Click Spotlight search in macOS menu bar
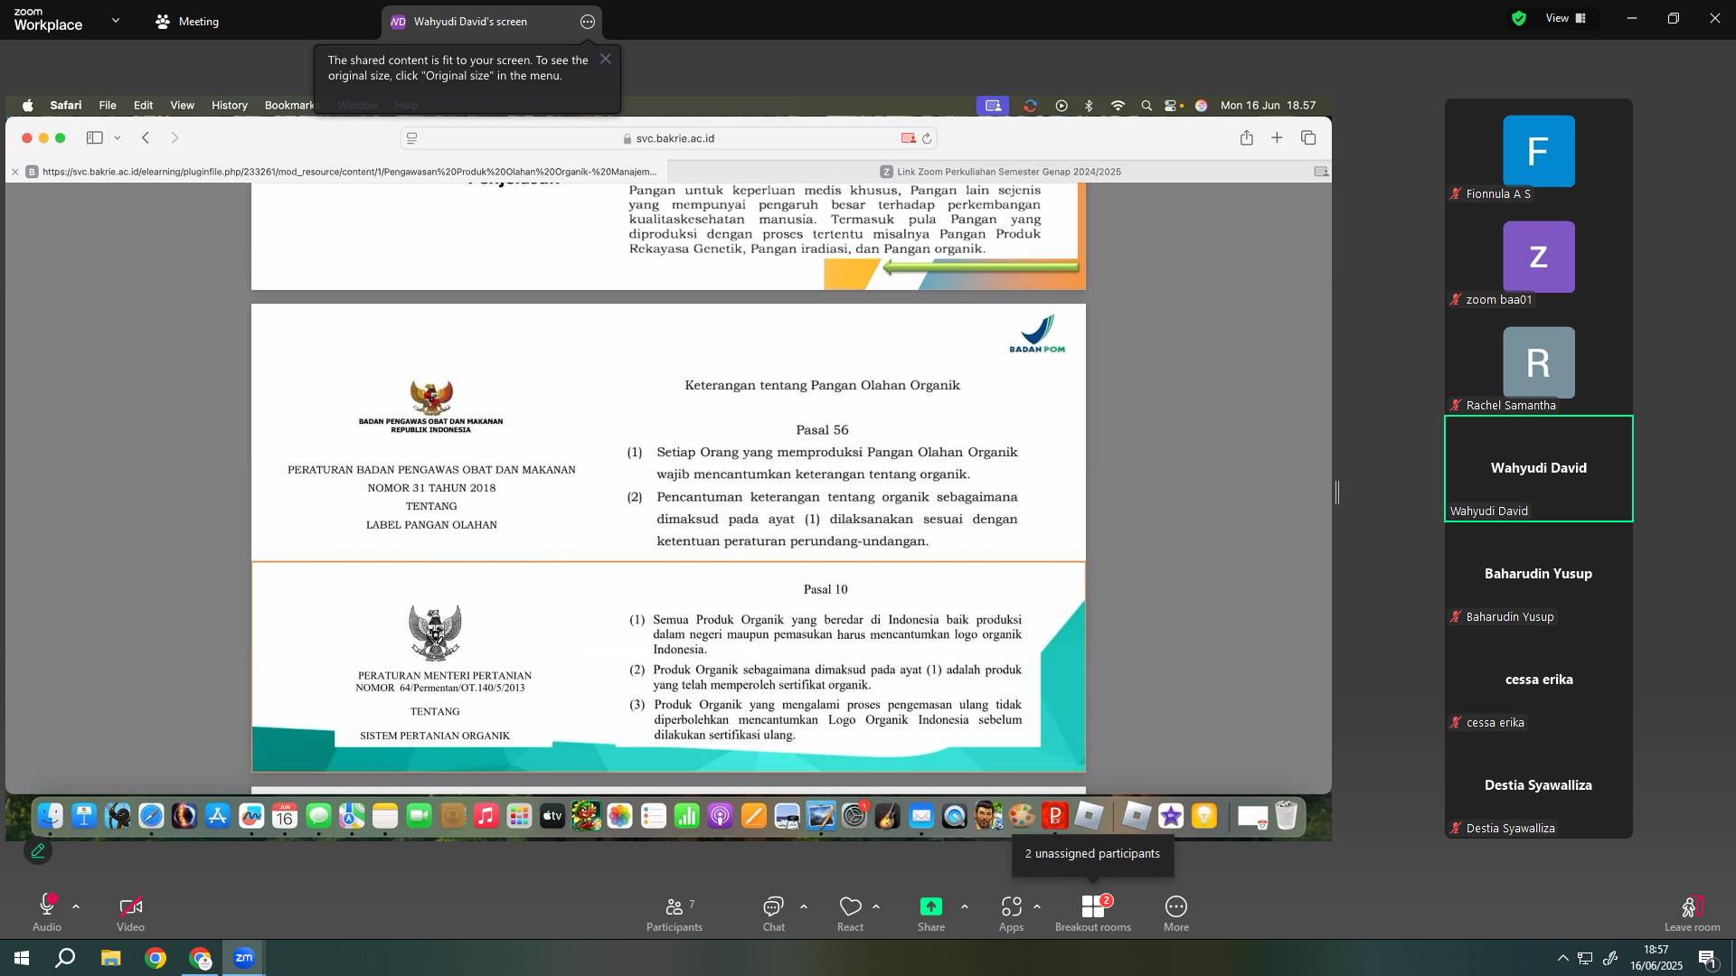The image size is (1736, 976). click(x=1146, y=106)
